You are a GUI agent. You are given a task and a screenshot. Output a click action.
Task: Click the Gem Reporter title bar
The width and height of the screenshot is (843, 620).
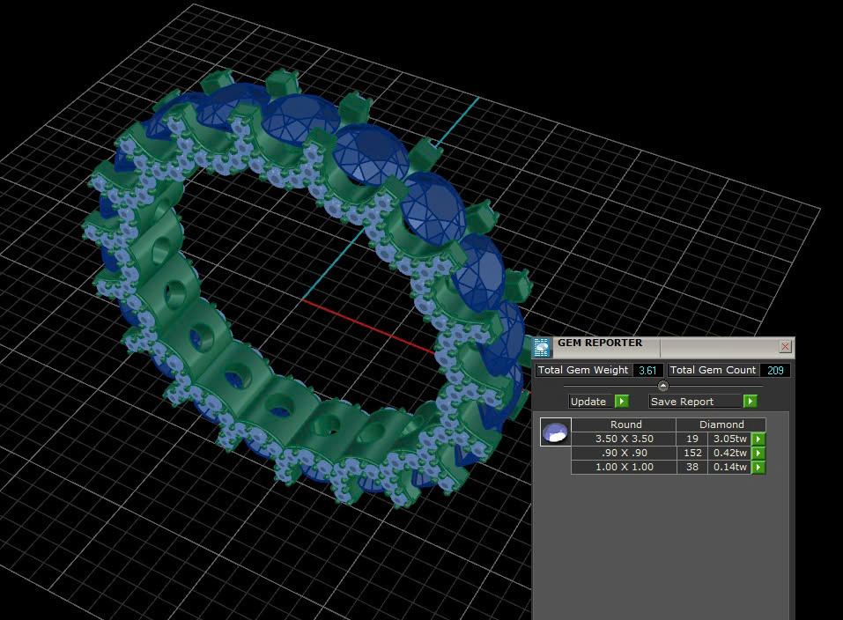pyautogui.click(x=661, y=345)
